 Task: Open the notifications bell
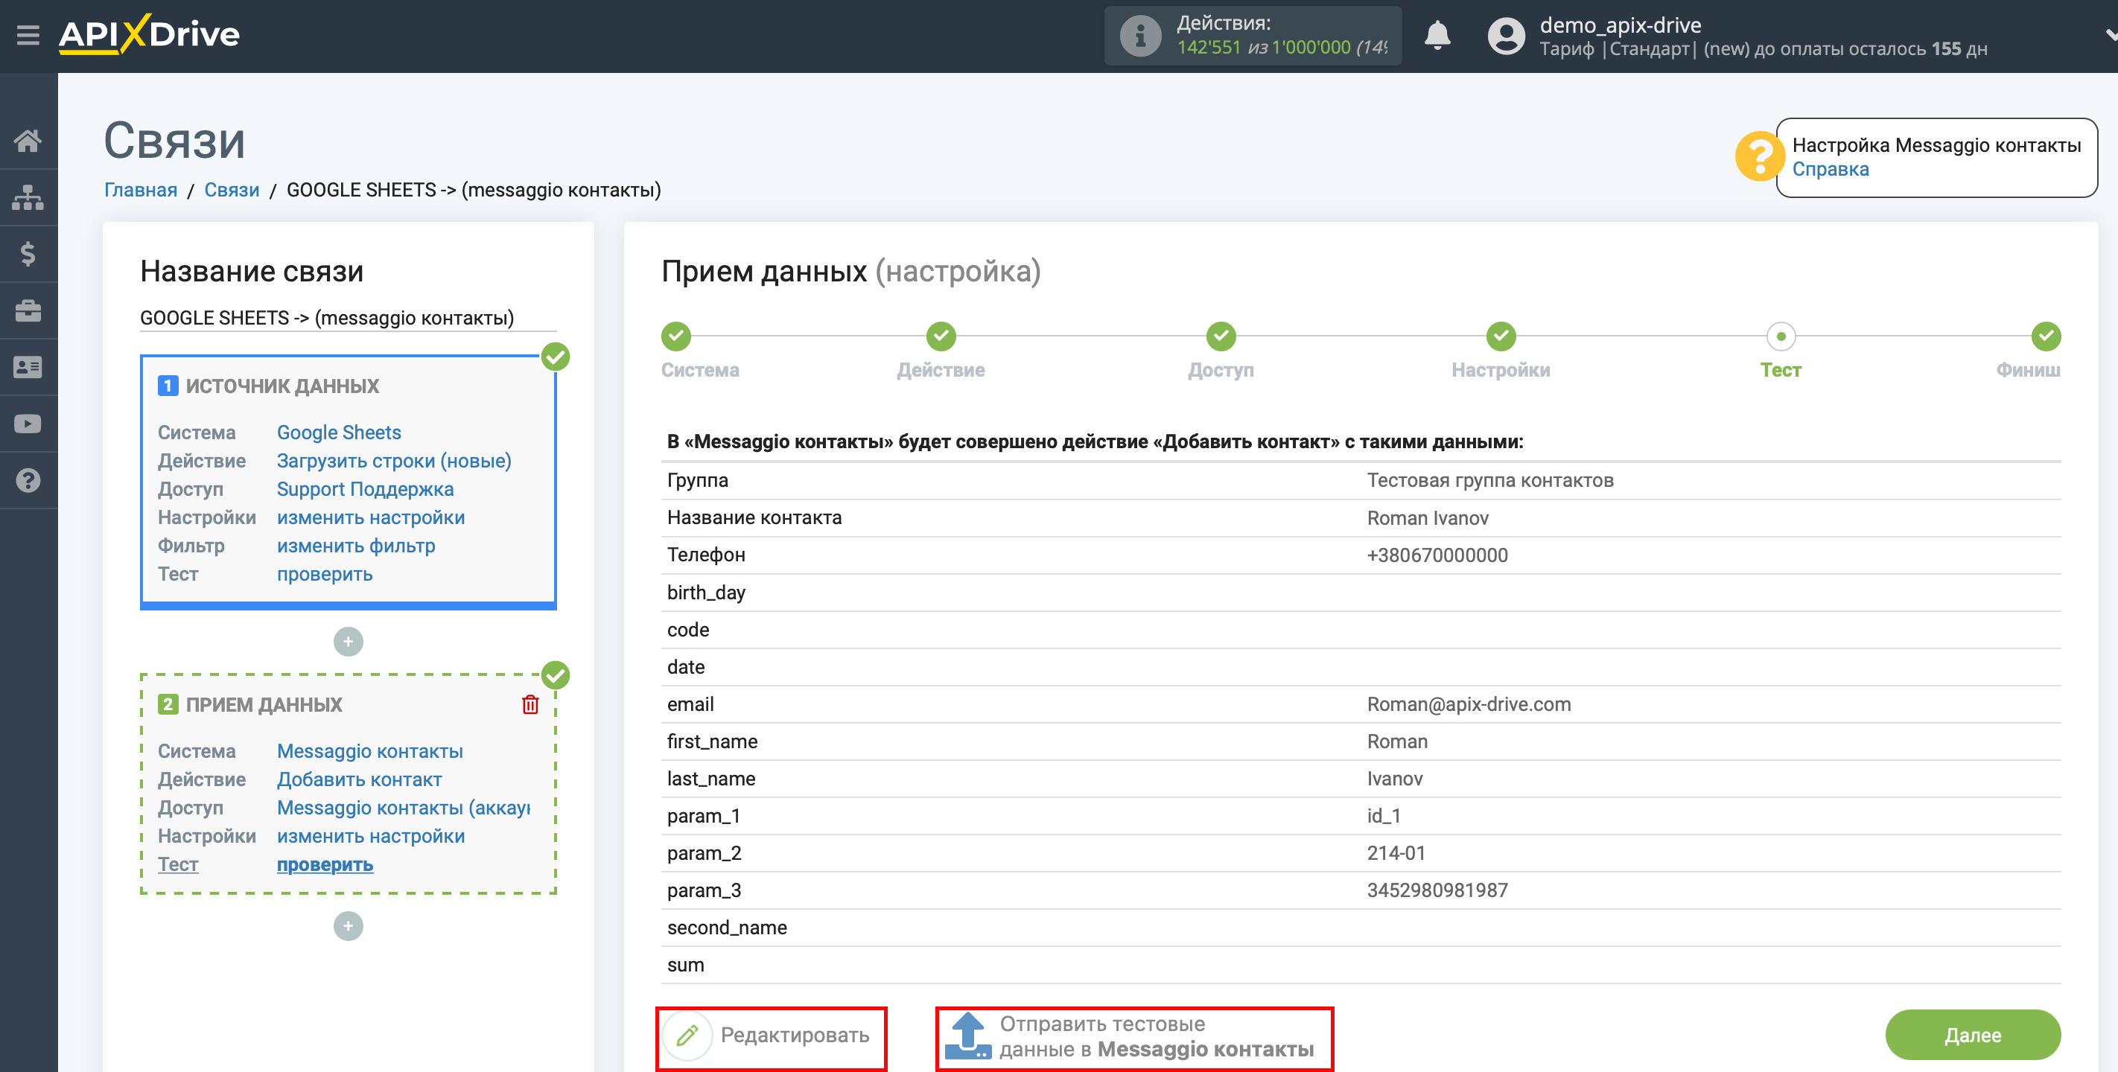click(x=1437, y=35)
